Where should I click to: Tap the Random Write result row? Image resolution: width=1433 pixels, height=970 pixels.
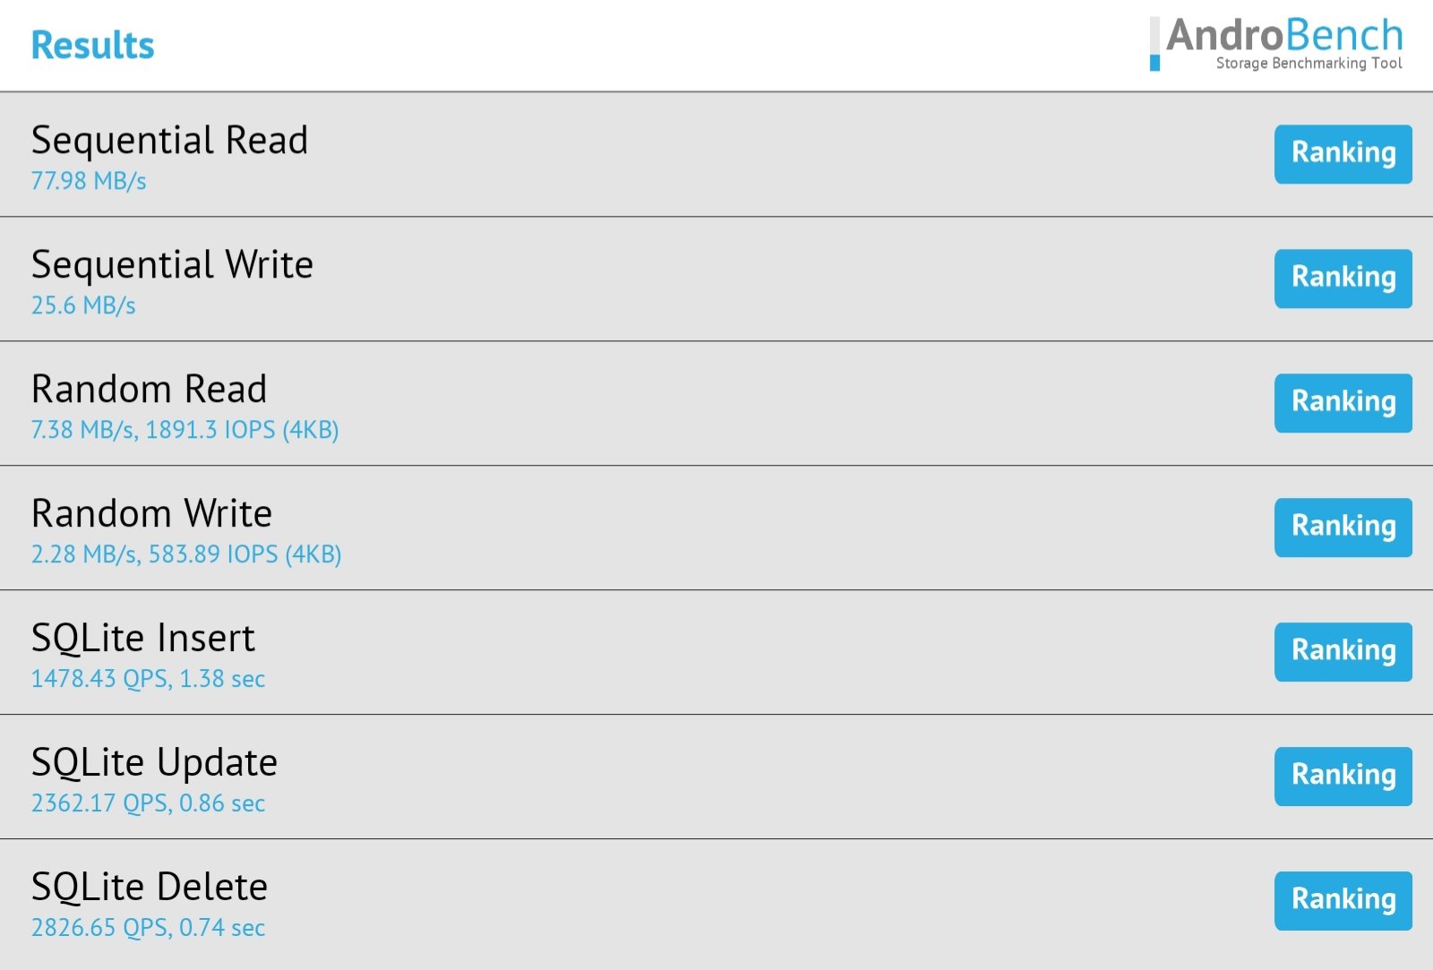716,528
